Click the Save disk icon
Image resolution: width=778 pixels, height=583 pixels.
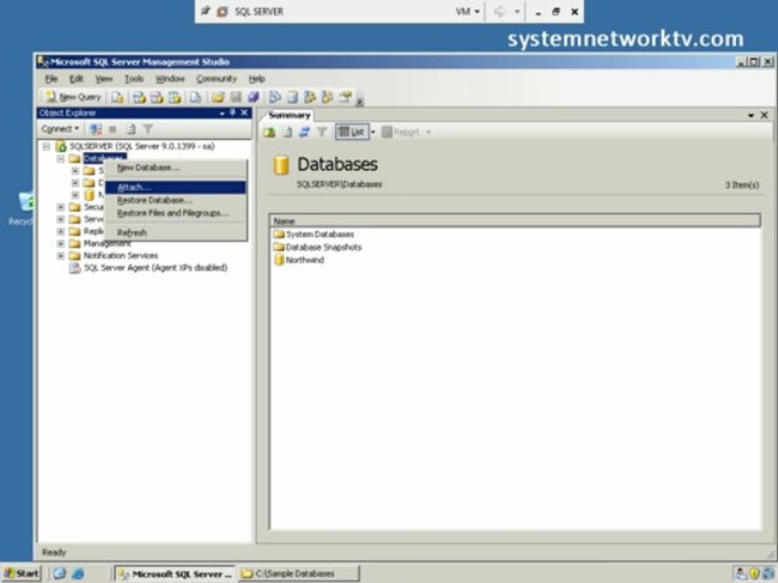coord(236,97)
